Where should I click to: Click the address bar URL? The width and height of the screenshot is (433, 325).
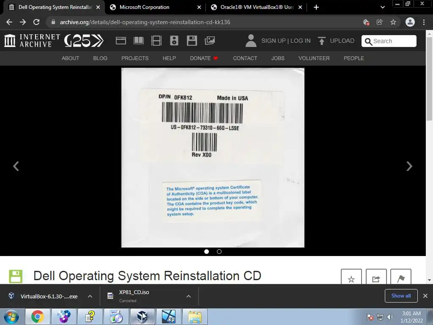click(145, 22)
